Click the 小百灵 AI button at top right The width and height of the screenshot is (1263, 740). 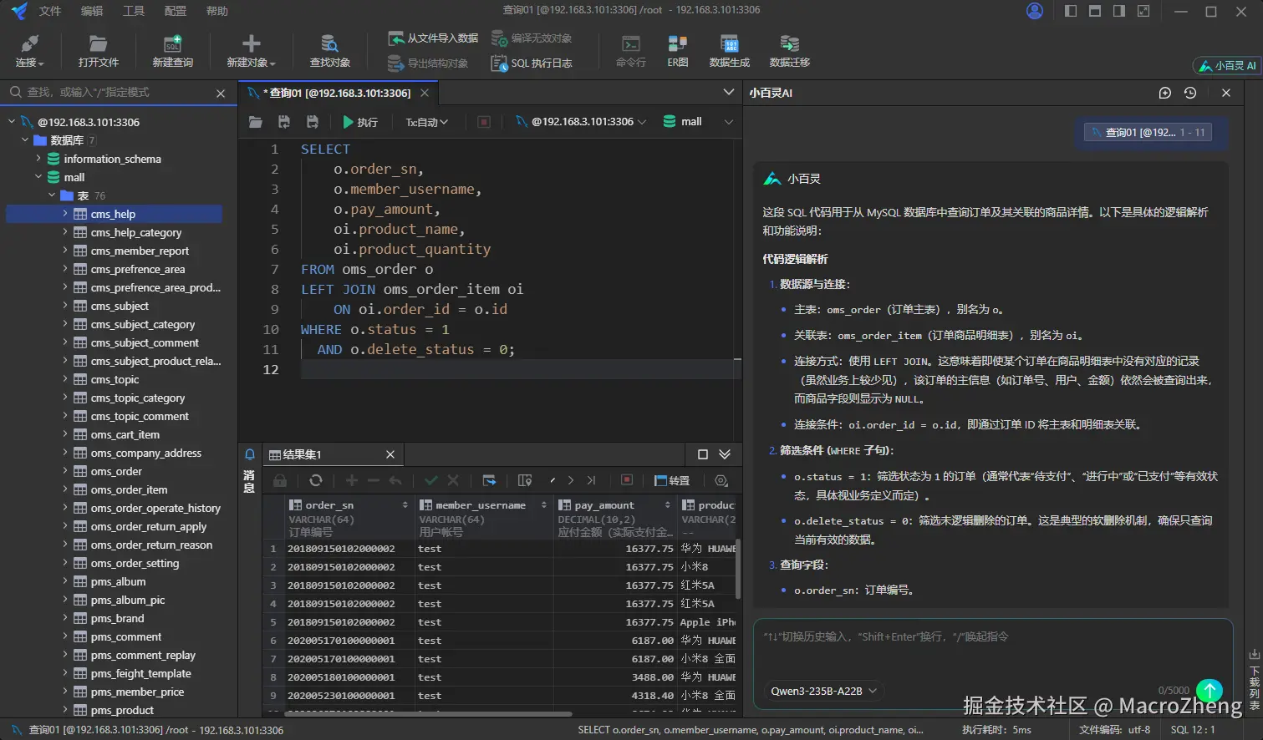pos(1226,65)
